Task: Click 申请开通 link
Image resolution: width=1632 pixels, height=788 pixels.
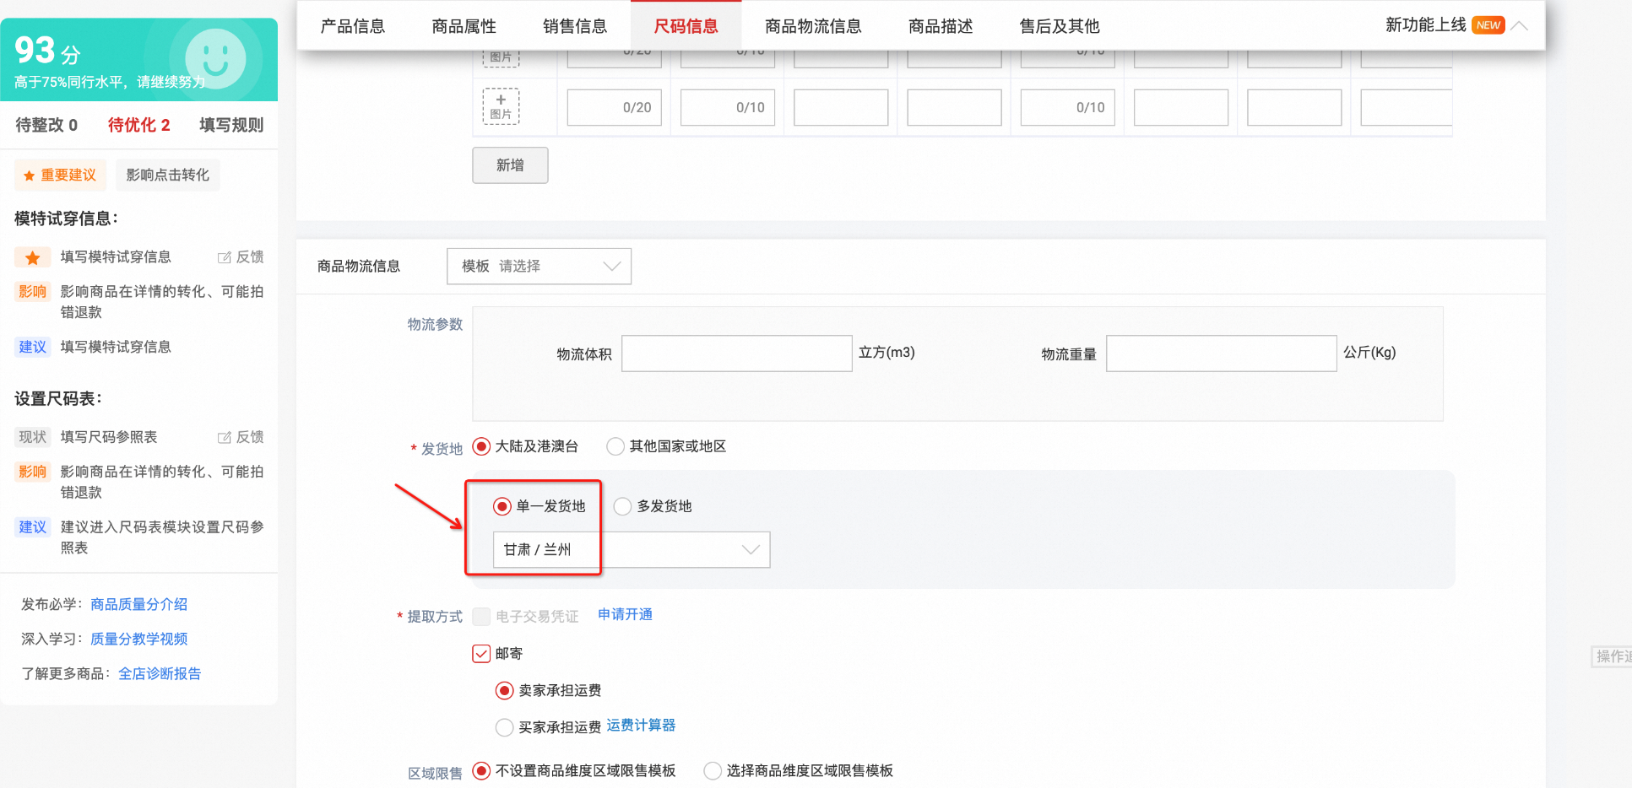Action: (625, 615)
